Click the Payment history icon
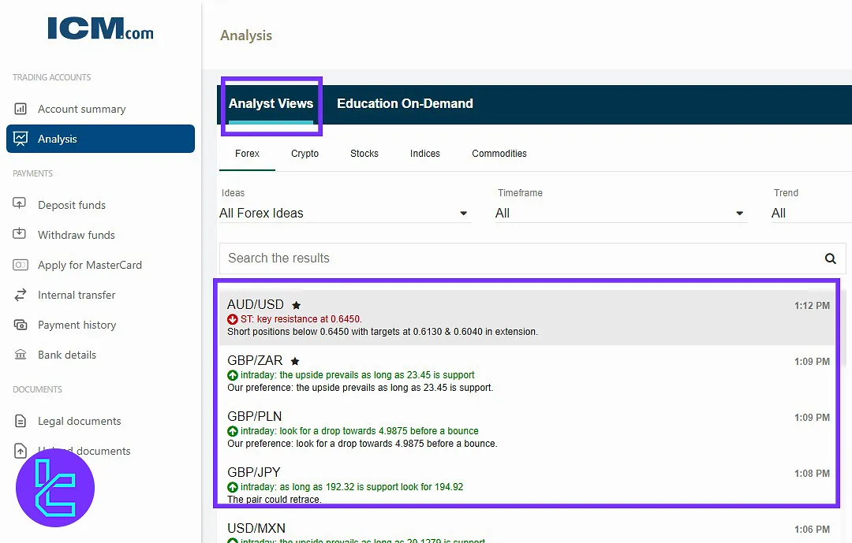Screen dimensions: 852x543 click(x=21, y=325)
